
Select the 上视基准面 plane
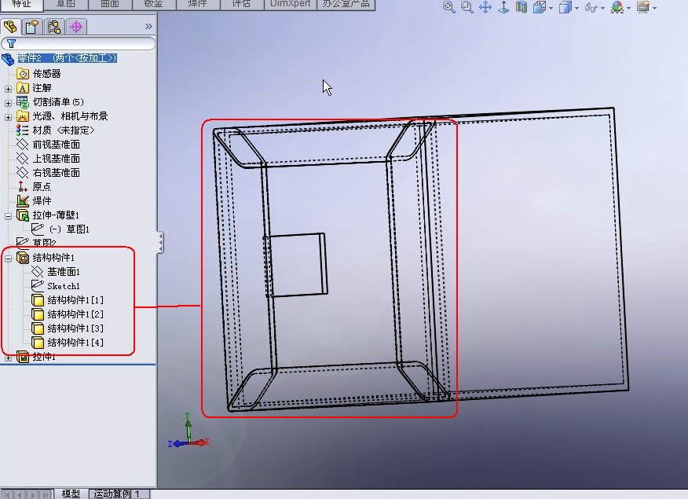pos(57,159)
